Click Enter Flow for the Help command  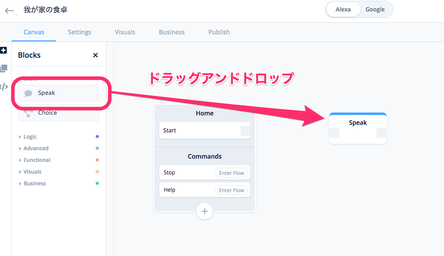coord(231,190)
